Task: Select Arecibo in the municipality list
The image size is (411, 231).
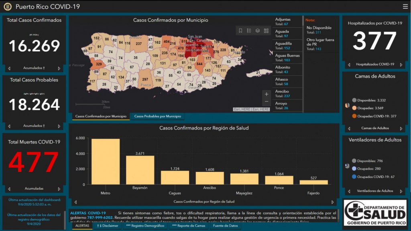Action: coord(287,94)
